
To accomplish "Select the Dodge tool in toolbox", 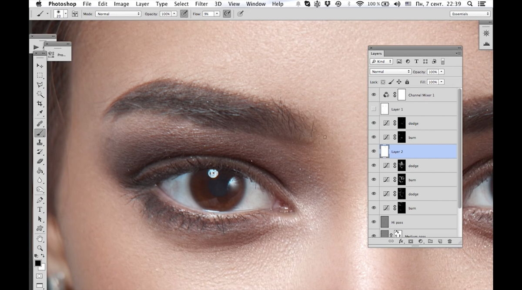I will click(40, 190).
